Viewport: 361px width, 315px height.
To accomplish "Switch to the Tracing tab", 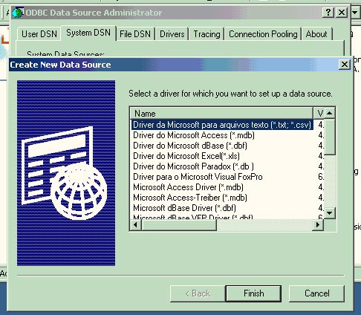I will tap(206, 34).
